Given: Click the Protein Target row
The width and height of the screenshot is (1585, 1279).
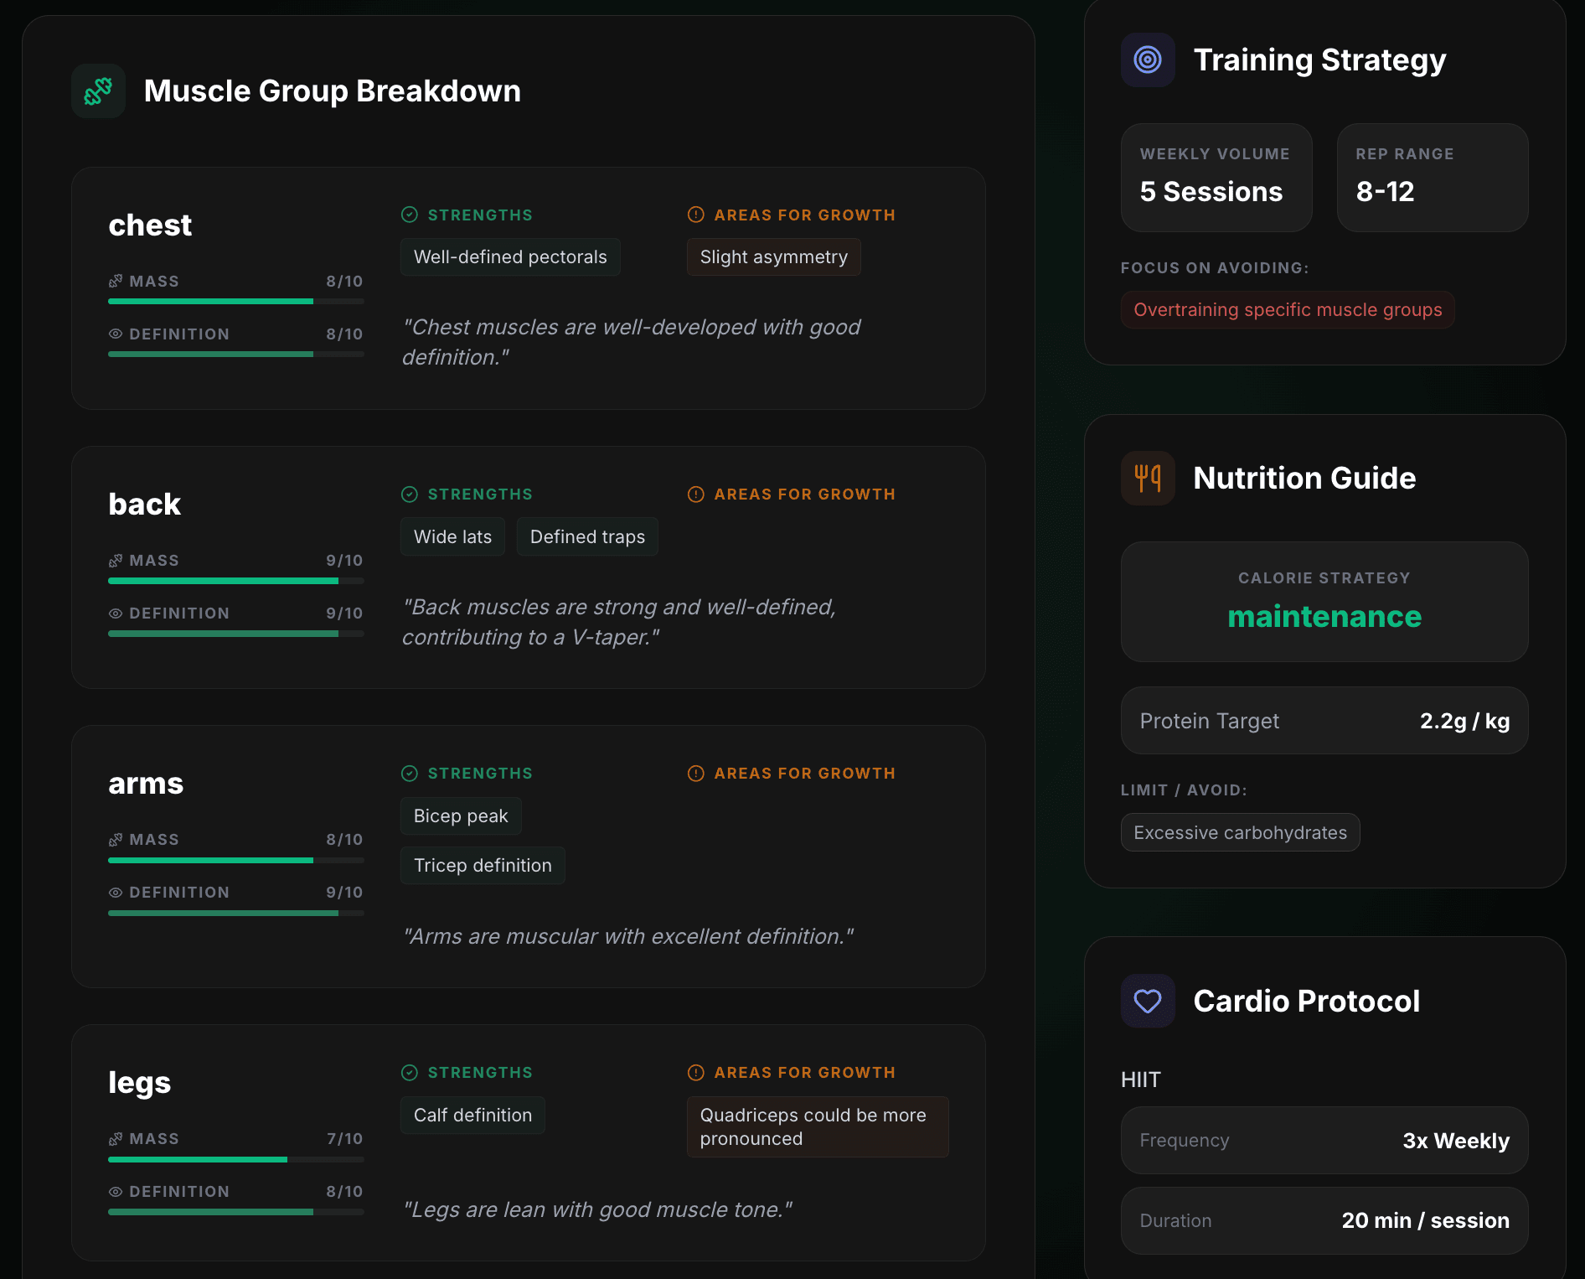Looking at the screenshot, I should [1324, 721].
